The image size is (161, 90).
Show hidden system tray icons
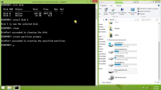[x=141, y=88]
